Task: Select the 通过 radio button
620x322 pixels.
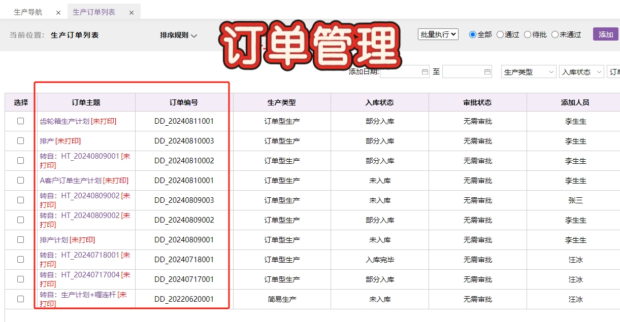Action: 500,34
